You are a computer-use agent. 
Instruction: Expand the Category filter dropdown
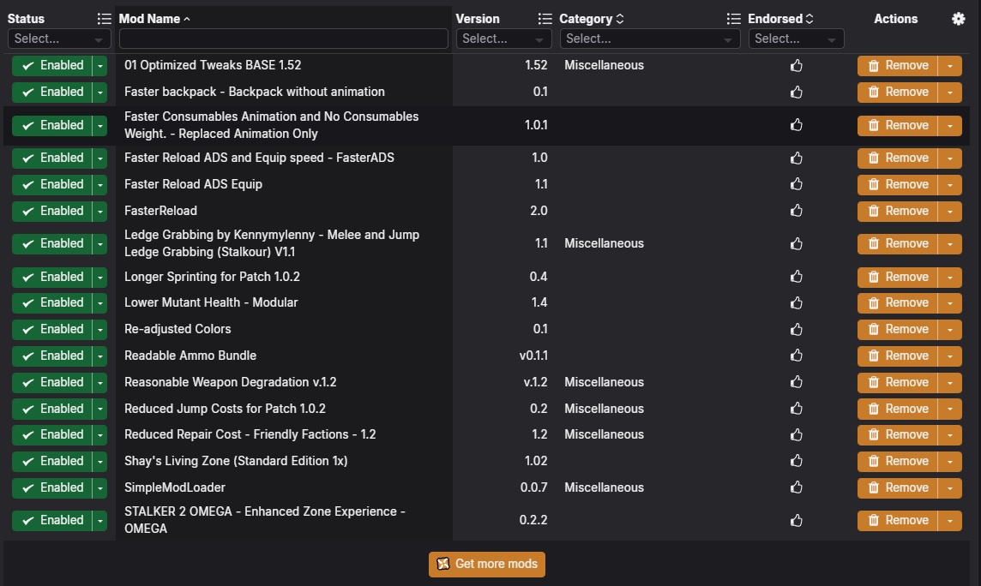649,39
